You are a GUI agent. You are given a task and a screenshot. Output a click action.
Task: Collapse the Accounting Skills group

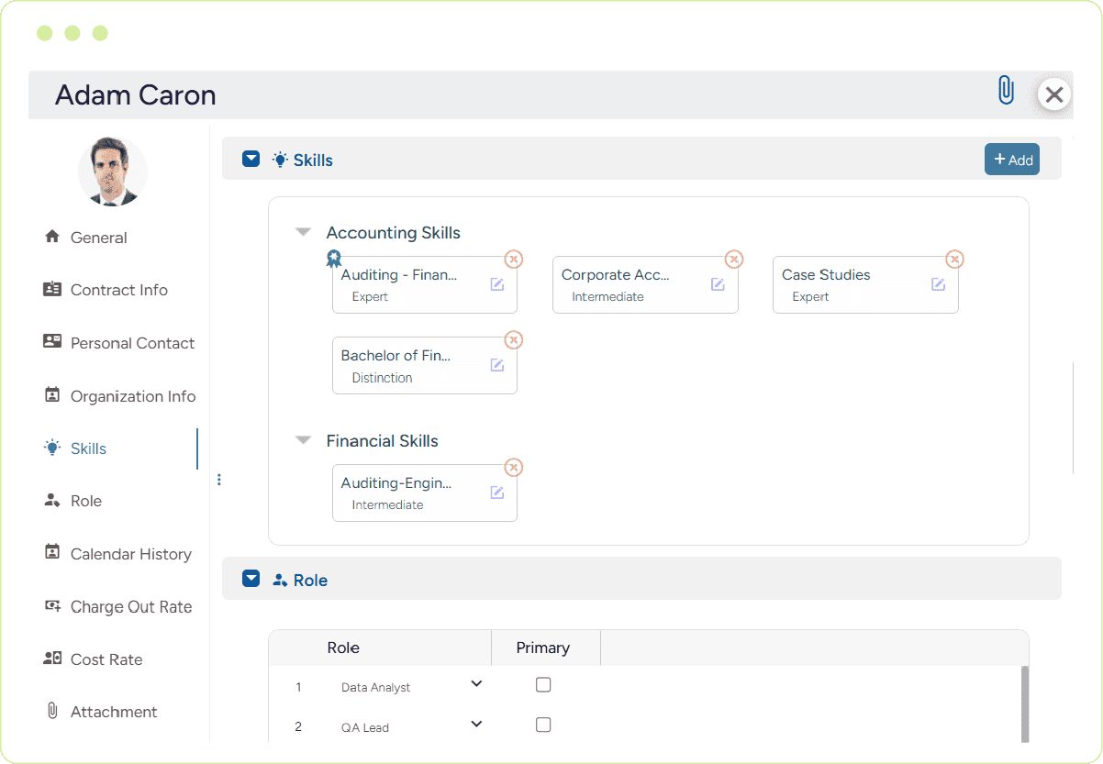303,232
